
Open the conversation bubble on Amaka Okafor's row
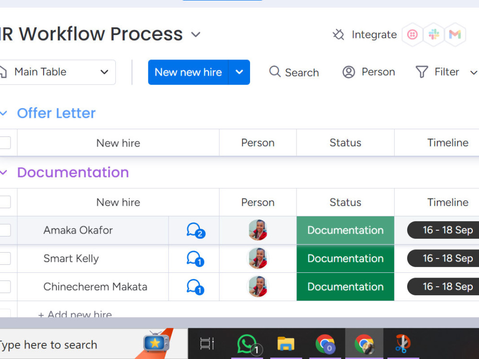194,230
